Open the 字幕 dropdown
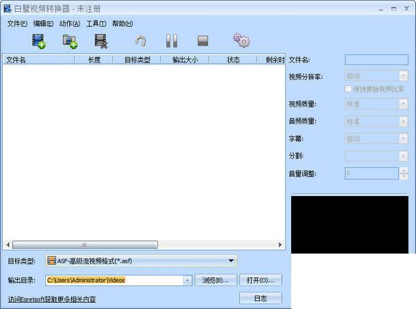This screenshot has width=416, height=309. coord(376,139)
